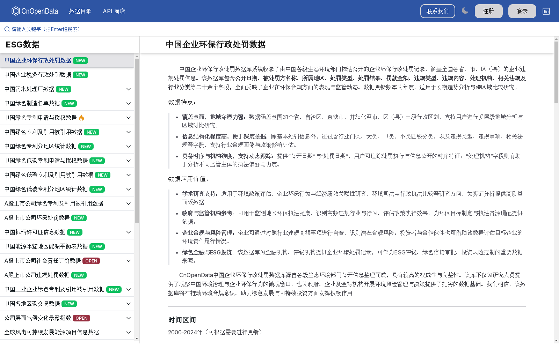Image resolution: width=559 pixels, height=349 pixels.
Task: Click the ESG数据 sidebar heading
Action: 23,45
